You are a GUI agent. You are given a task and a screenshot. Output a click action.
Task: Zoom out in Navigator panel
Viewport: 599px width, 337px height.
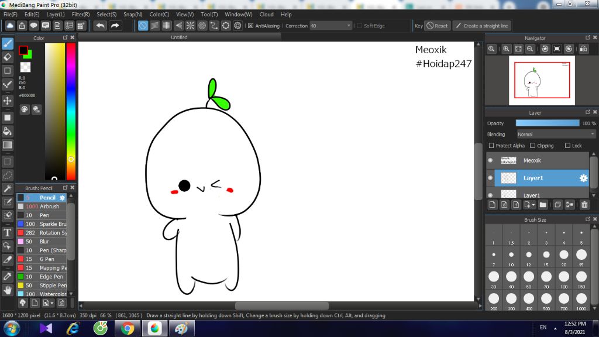click(530, 49)
